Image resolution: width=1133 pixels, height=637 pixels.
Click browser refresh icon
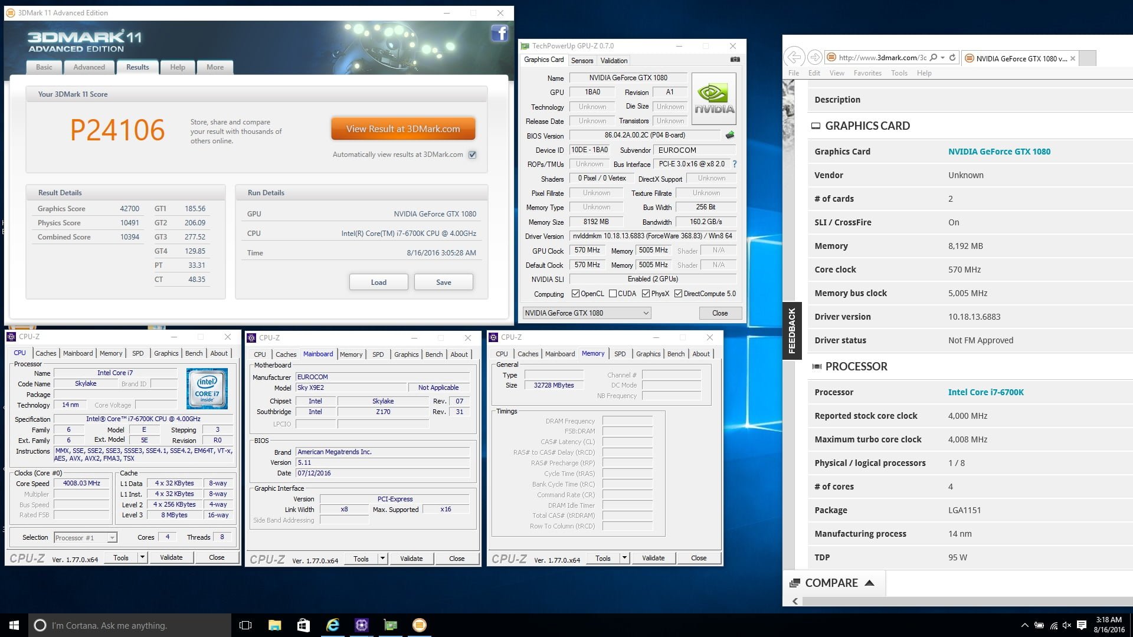tap(952, 57)
